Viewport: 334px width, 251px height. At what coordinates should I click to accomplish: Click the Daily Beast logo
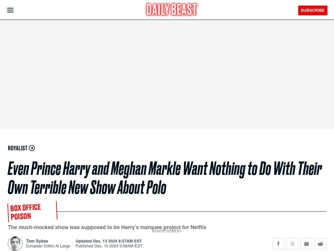coord(172,9)
